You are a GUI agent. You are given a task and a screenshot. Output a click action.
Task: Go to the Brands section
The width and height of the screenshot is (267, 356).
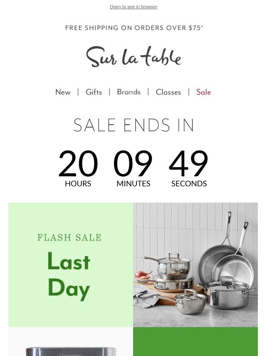129,92
